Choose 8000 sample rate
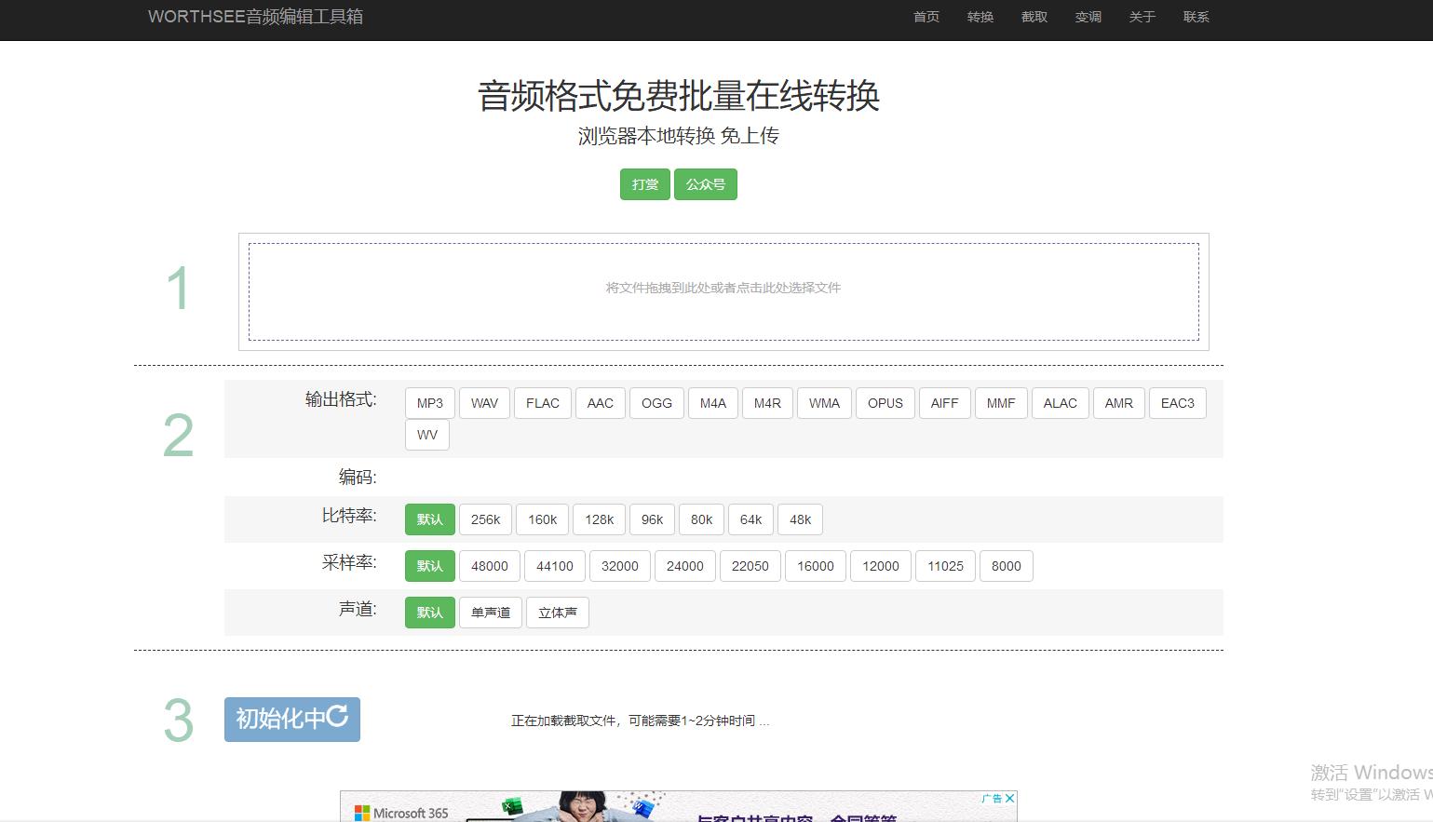 tap(1006, 566)
